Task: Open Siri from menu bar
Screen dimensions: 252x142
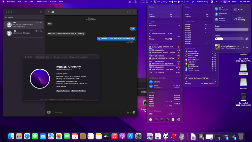Action: click(229, 2)
